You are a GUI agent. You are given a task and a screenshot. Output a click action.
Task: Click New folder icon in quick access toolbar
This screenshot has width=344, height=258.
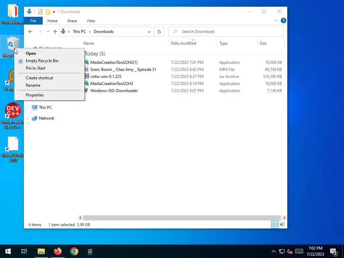point(48,12)
